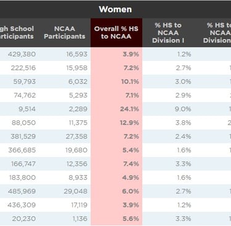Screen dimensions: 231x226
Task: Click the Women table header
Action: pyautogui.click(x=115, y=9)
